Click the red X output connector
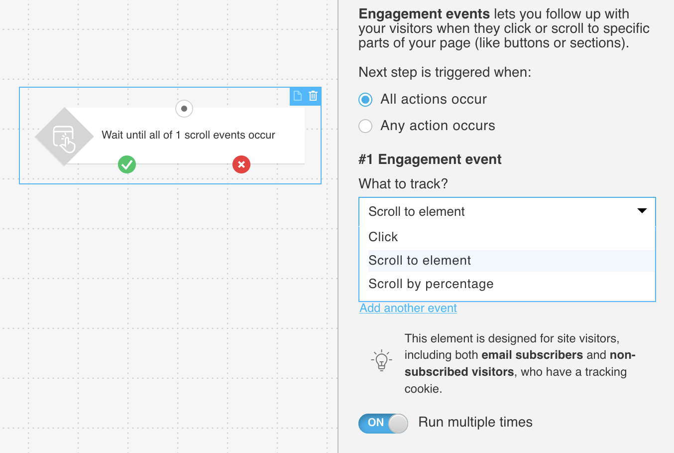The image size is (674, 453). point(241,164)
